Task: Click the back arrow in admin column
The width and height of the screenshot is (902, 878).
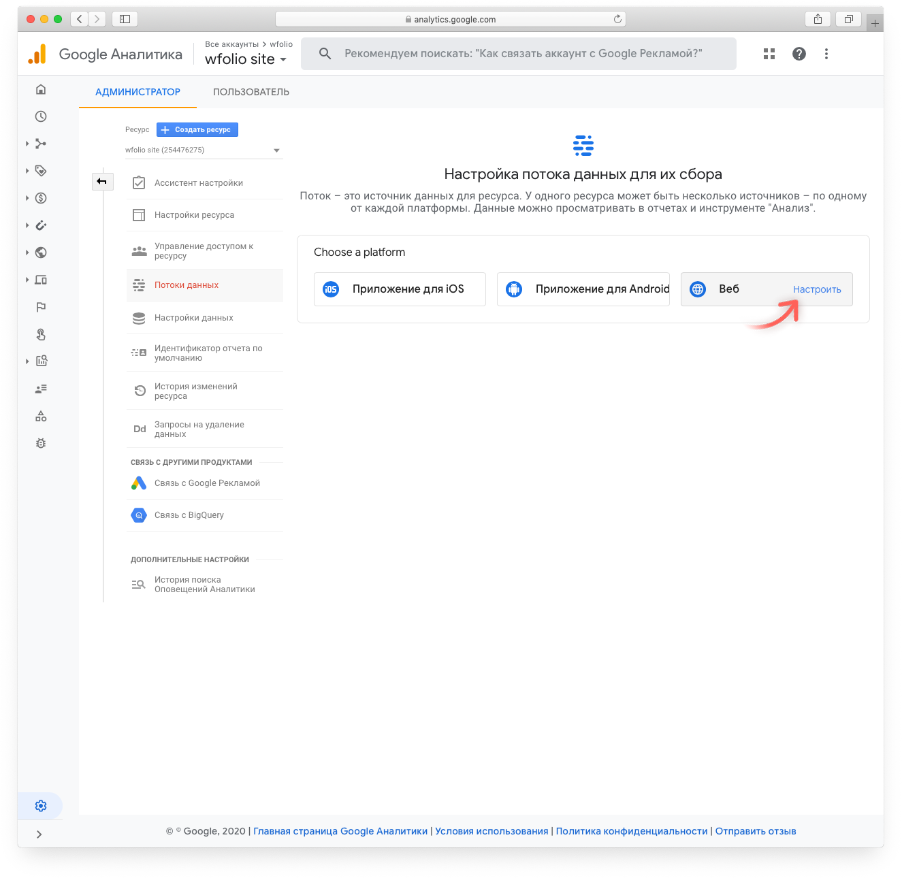Action: [x=101, y=181]
